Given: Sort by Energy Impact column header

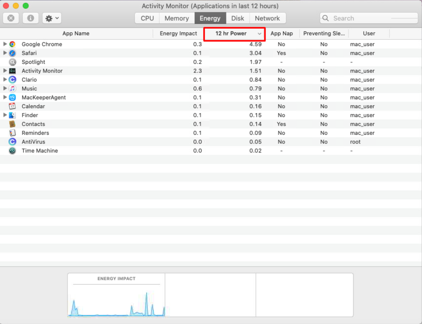Looking at the screenshot, I should (178, 34).
